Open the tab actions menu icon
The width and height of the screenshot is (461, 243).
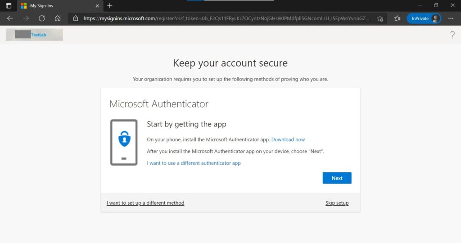(9, 6)
